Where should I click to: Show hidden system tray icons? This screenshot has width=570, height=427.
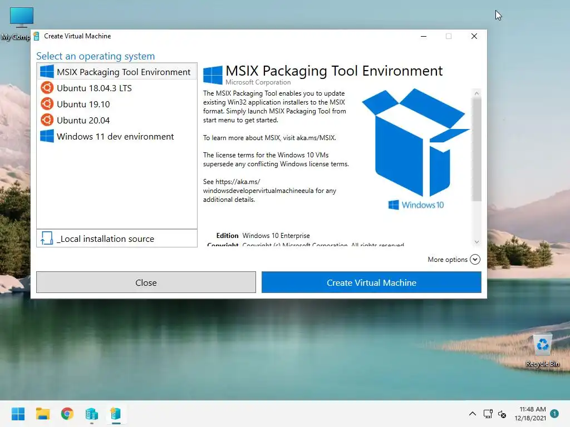coord(472,414)
